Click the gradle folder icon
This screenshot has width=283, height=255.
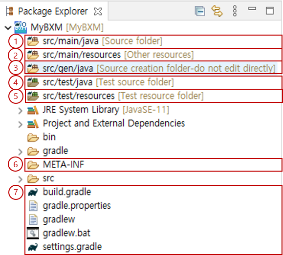(33, 151)
